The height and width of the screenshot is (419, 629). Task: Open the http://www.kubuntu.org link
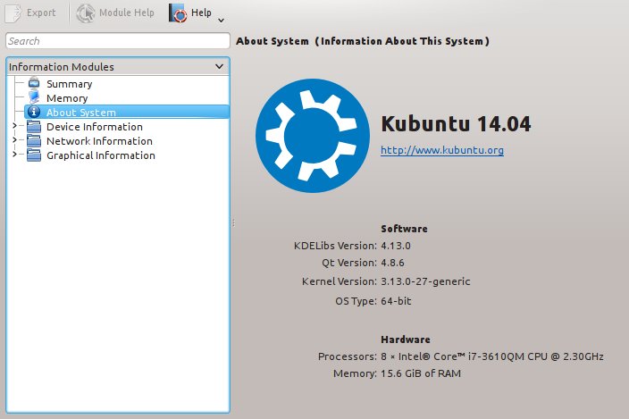pos(441,151)
